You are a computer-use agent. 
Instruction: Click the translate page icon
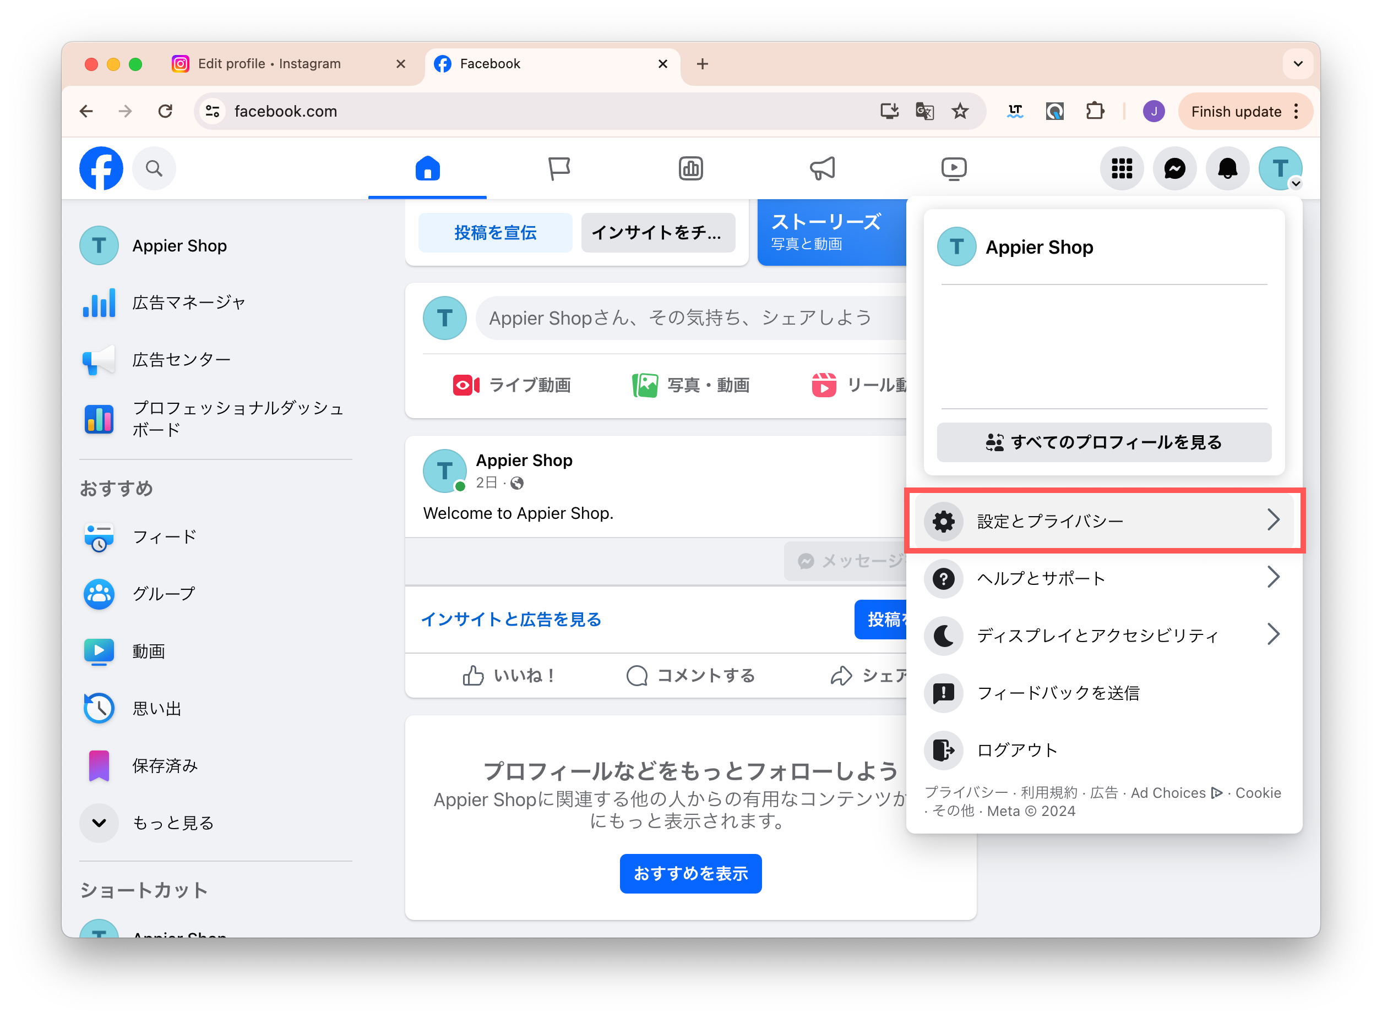click(924, 111)
